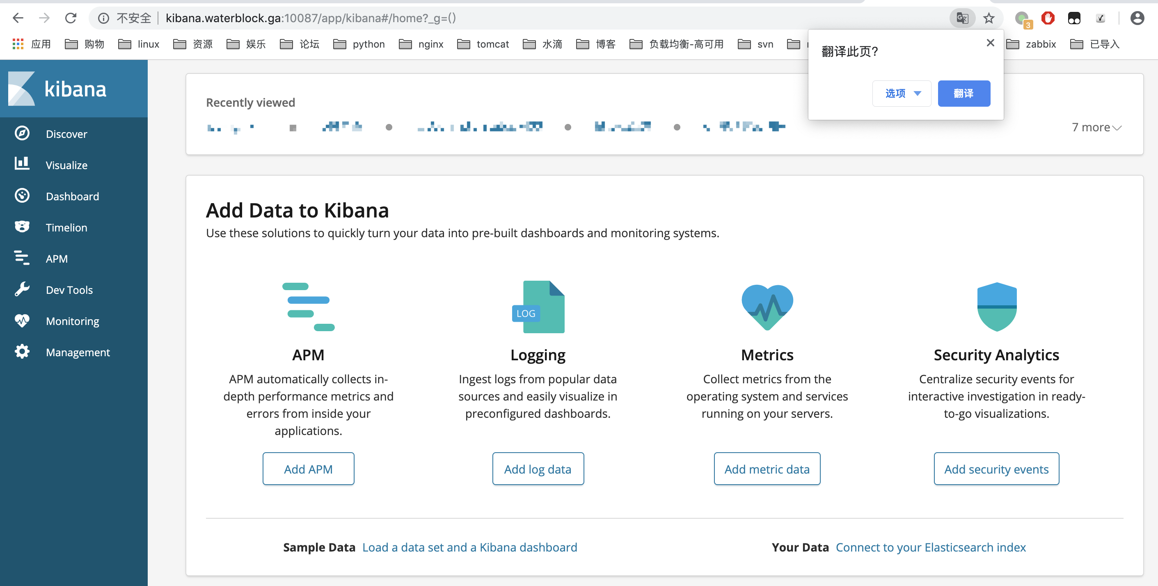
Task: Click Connect to your Elasticsearch index link
Action: 930,547
